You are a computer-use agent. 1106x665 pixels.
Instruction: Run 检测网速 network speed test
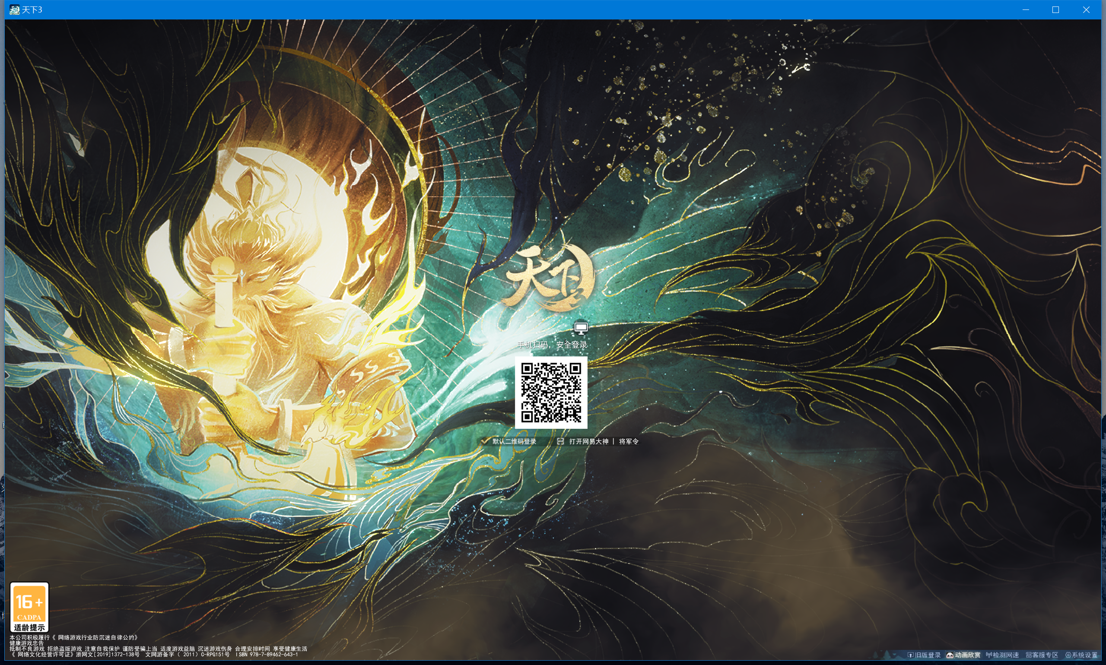click(x=1002, y=655)
